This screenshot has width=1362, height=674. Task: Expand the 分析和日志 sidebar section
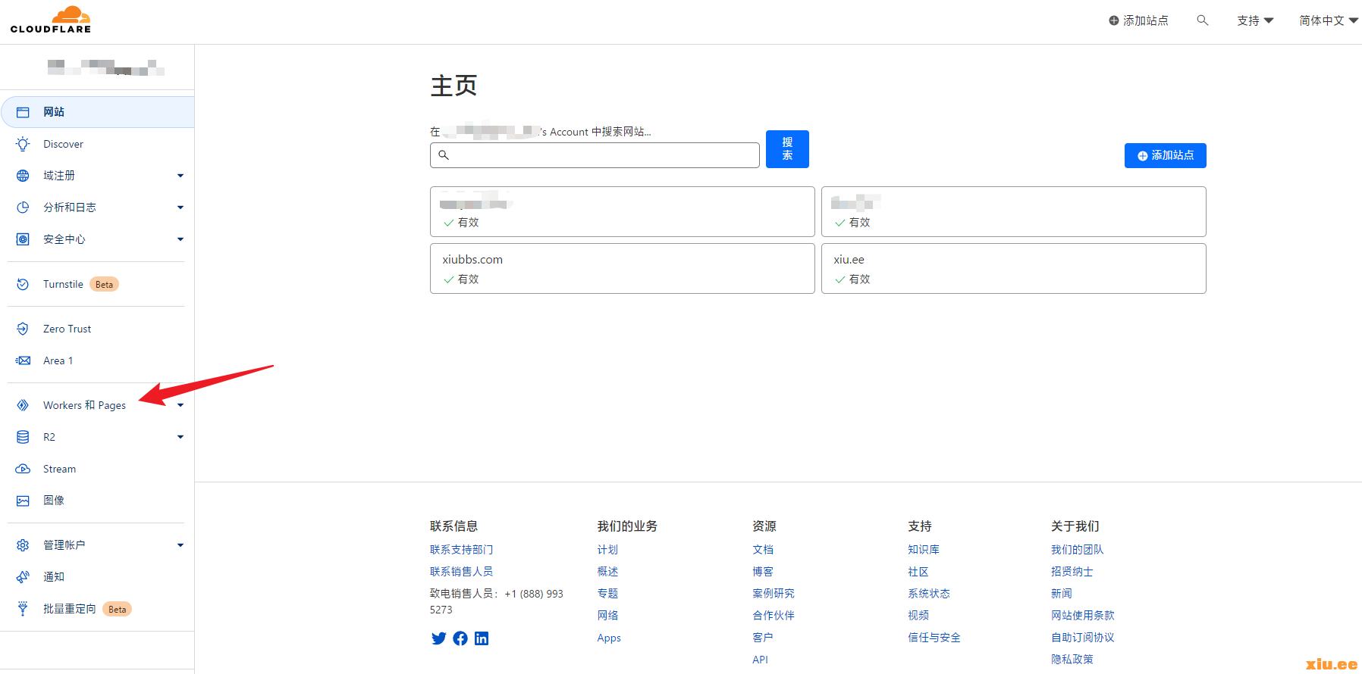coord(180,208)
